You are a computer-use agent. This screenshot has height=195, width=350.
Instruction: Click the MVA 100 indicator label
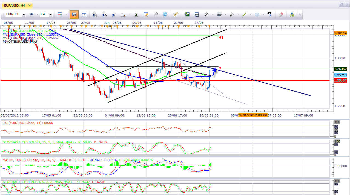point(31,34)
